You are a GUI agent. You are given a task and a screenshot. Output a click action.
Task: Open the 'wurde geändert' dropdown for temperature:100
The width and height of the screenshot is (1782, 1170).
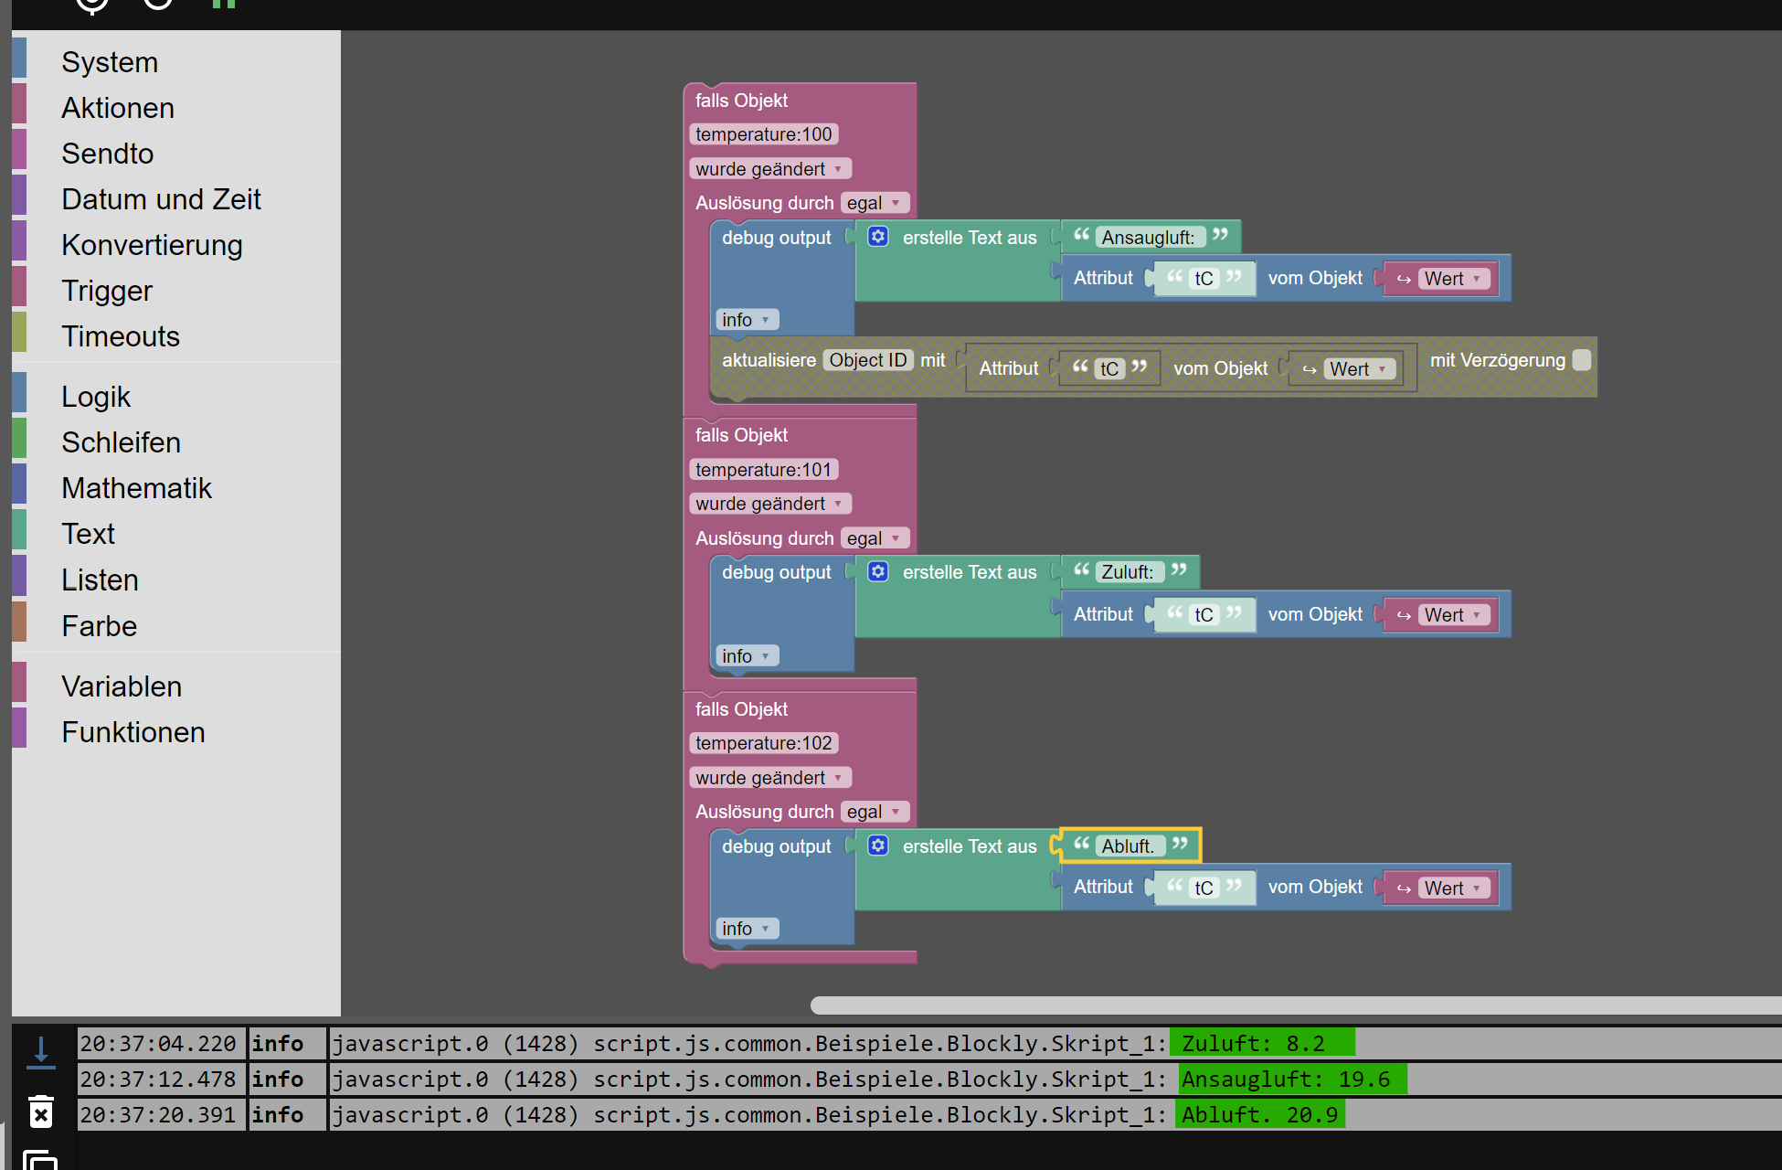[769, 169]
